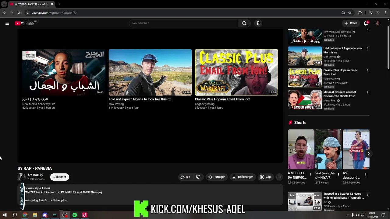
Task: Open Discord from the taskbar
Action: tap(45, 215)
